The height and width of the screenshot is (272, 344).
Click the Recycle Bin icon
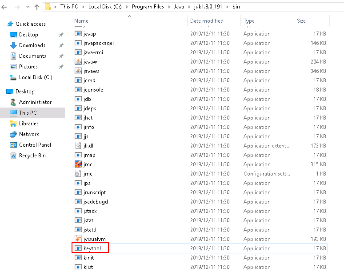13,156
